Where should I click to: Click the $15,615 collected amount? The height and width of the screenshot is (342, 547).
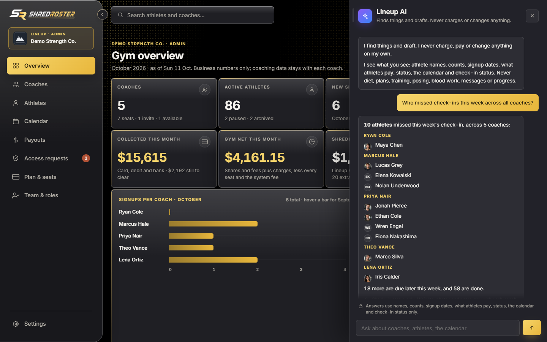coord(142,157)
